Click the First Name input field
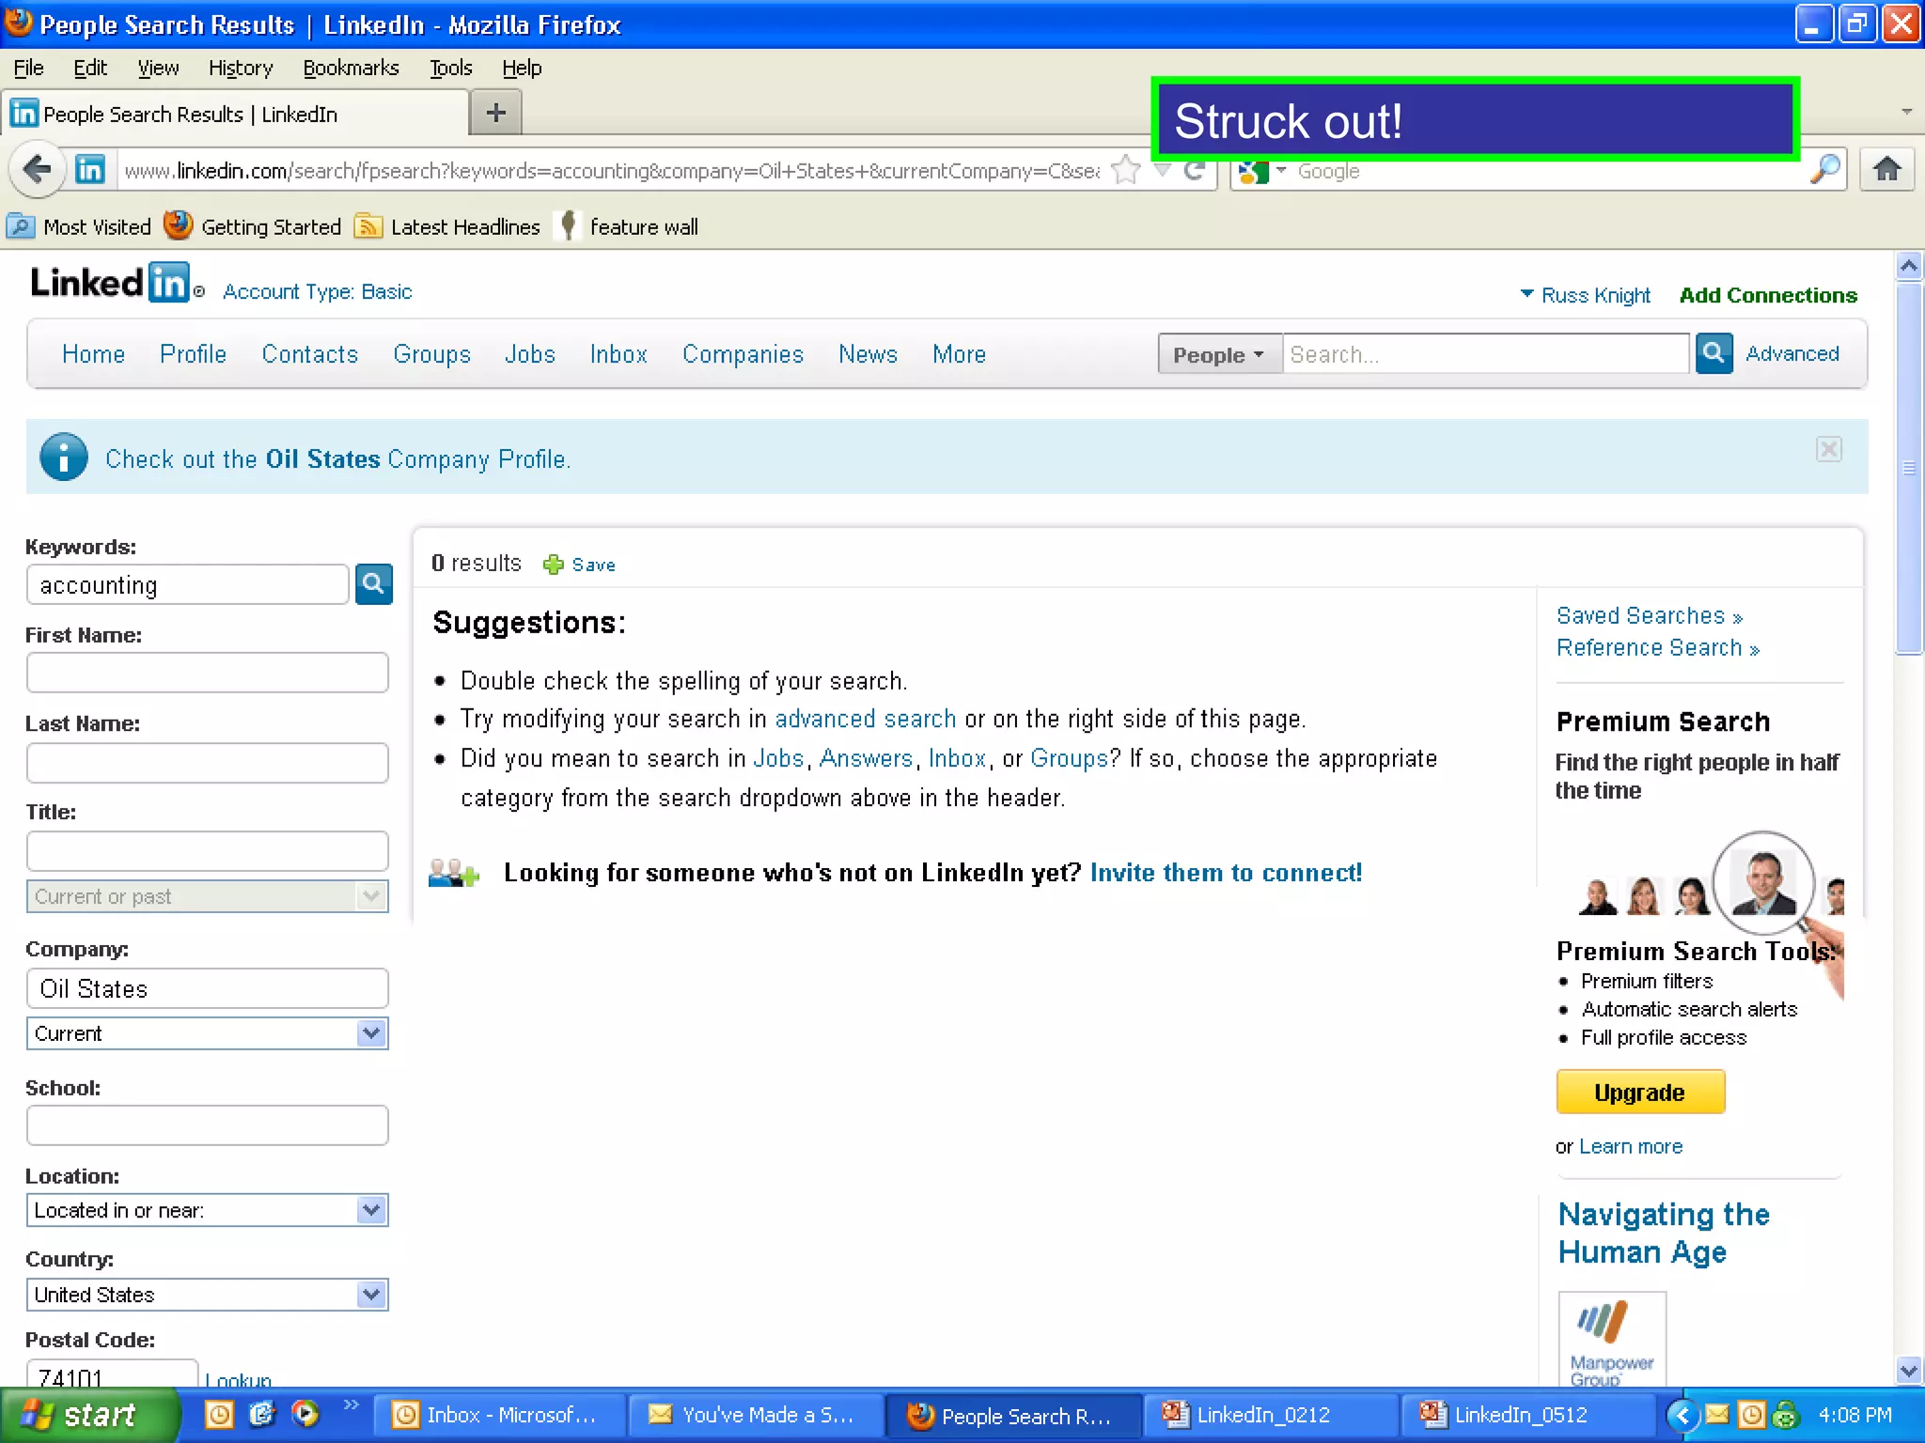 click(x=208, y=673)
